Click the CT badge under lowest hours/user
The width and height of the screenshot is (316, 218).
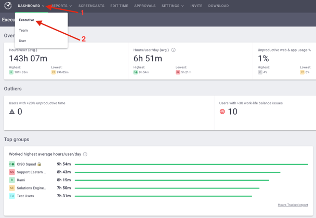tap(54, 72)
